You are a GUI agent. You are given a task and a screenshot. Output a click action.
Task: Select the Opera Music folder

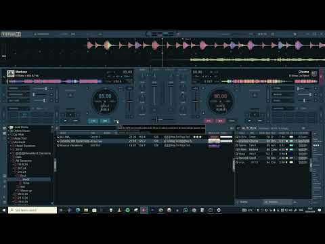[x=22, y=131]
